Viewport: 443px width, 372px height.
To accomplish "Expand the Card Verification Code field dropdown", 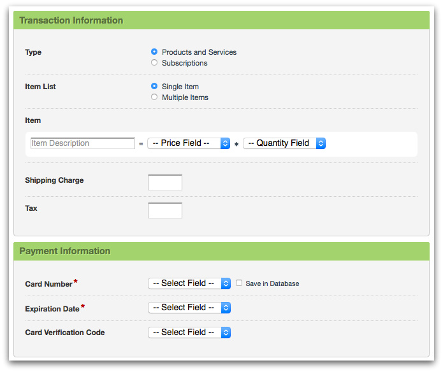I will pos(189,333).
